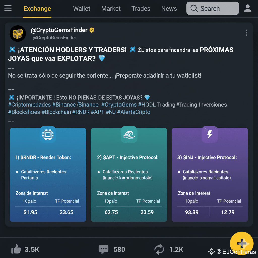Open the #CryptoGems hashtag link
This screenshot has height=258, width=258.
tap(119, 105)
